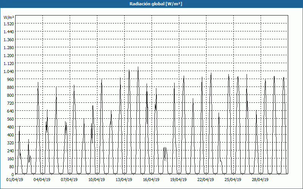Select the 240 y-axis value
Image resolution: width=303 pixels, height=189 pixels.
click(x=11, y=151)
